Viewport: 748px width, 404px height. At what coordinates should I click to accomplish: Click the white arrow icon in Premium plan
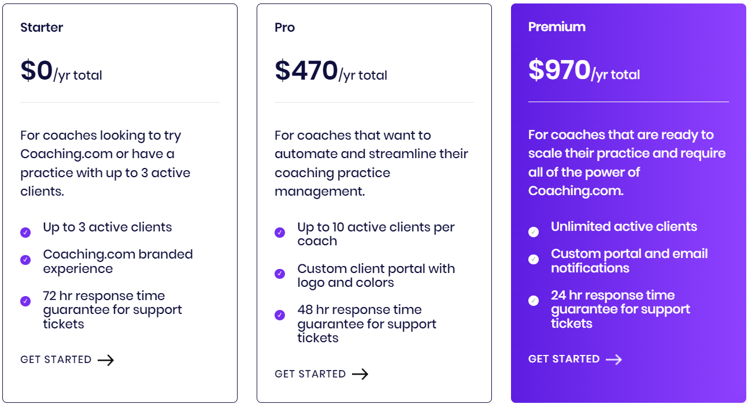614,360
